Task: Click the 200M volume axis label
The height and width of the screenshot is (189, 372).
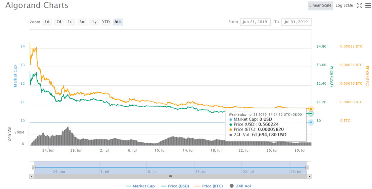Action: (x=19, y=132)
